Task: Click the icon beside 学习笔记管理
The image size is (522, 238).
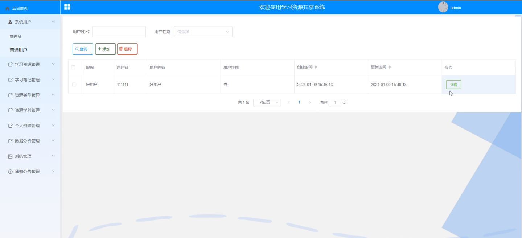Action: point(11,80)
